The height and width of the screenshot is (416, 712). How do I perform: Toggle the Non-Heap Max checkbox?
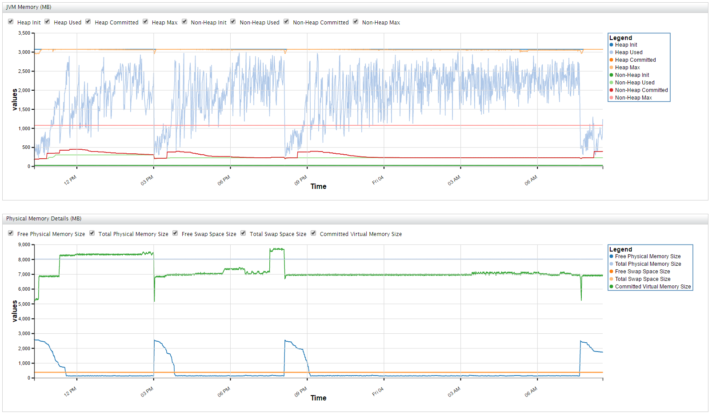point(356,22)
